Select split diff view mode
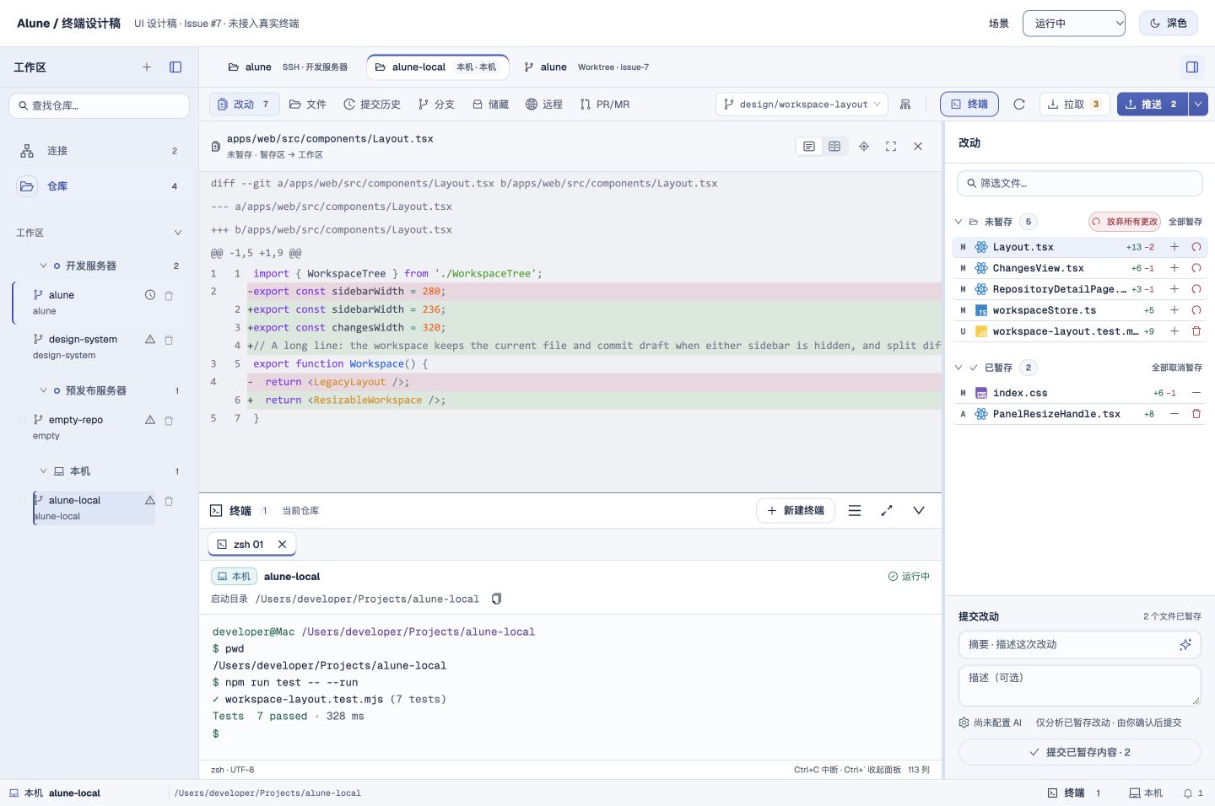 834,147
